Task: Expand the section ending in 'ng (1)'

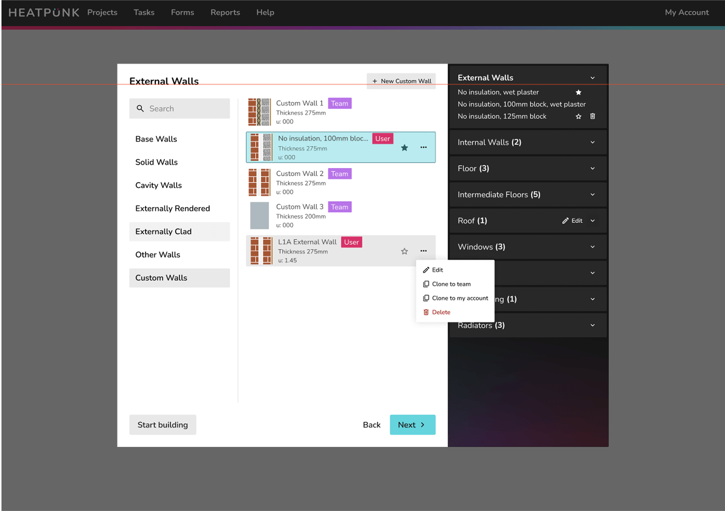Action: click(x=593, y=299)
